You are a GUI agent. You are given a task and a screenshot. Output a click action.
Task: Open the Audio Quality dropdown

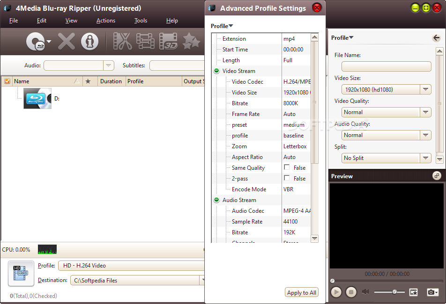click(425, 135)
